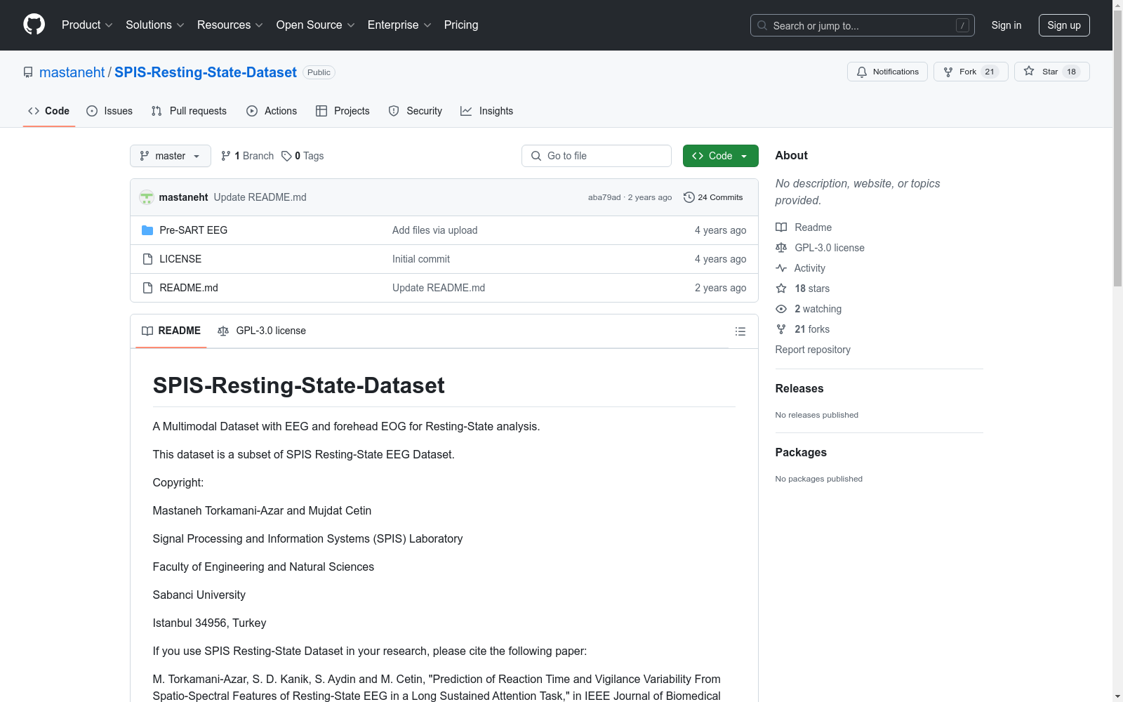
Task: Click the Star count 18
Action: (x=1071, y=72)
